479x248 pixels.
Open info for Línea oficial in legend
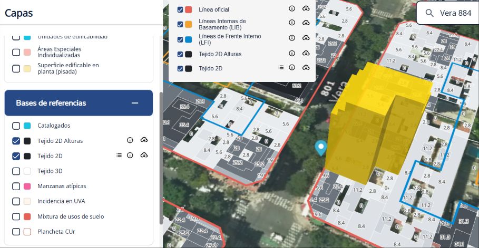(x=292, y=8)
